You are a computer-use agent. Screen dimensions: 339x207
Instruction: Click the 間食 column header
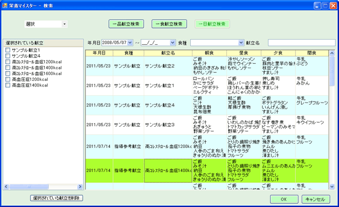pyautogui.click(x=312, y=53)
